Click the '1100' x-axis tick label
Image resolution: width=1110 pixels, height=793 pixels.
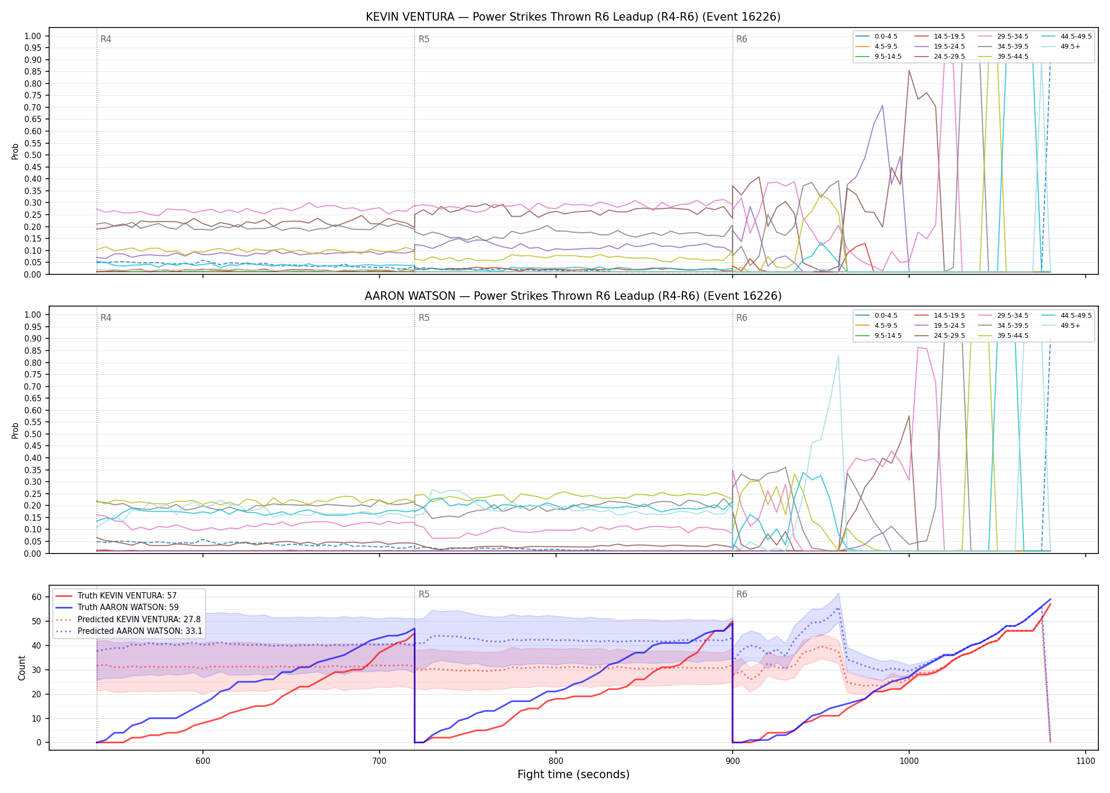pos(1086,761)
